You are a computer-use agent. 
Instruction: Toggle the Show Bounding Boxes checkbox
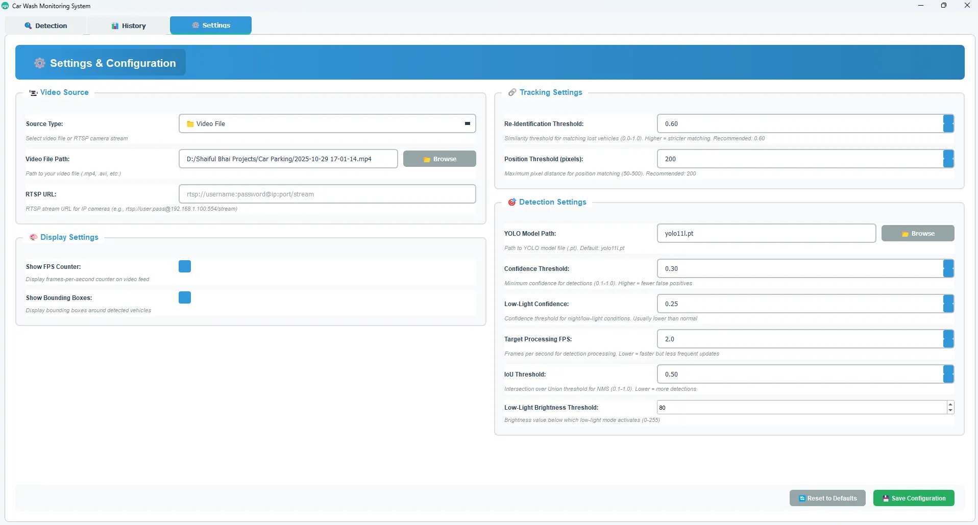pyautogui.click(x=185, y=297)
